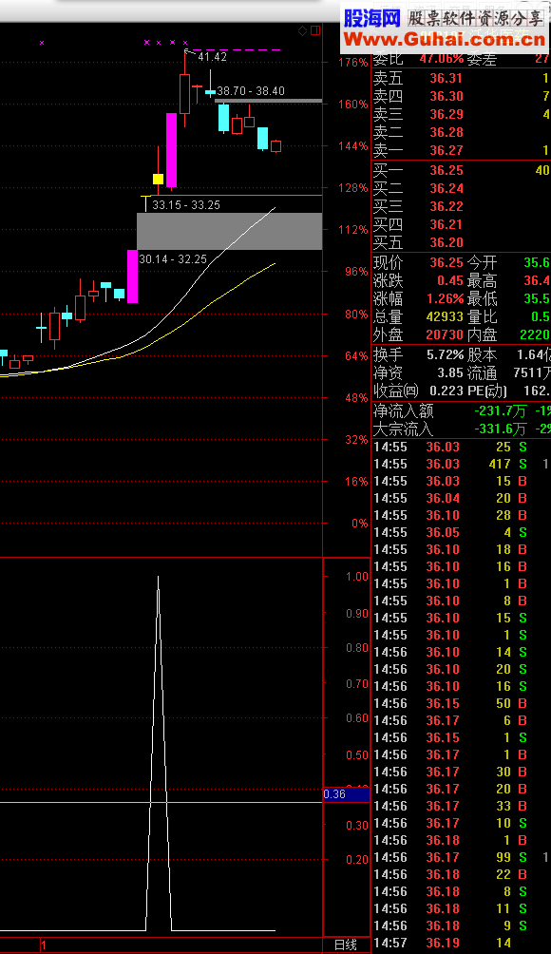551x954 pixels.
Task: Select the 卖二 36.28 ask row
Action: tap(461, 132)
